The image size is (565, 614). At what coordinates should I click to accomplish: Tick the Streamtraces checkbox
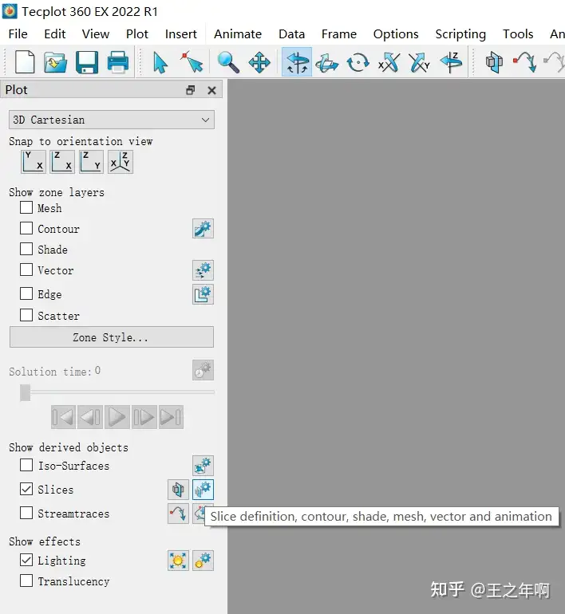click(26, 513)
